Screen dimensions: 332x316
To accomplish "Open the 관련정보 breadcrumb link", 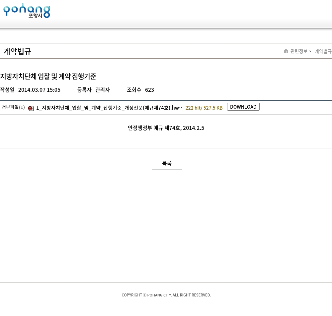I will tap(299, 51).
